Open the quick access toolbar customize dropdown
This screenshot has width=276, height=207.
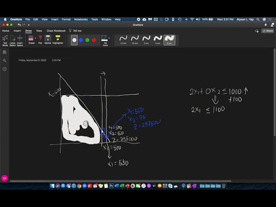(x=29, y=25)
